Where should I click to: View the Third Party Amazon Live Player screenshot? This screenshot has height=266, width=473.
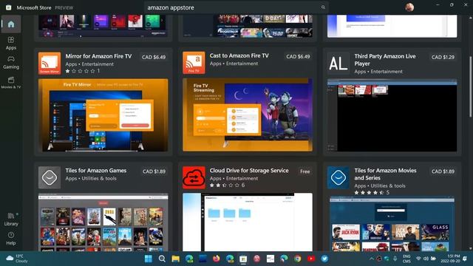click(392, 115)
